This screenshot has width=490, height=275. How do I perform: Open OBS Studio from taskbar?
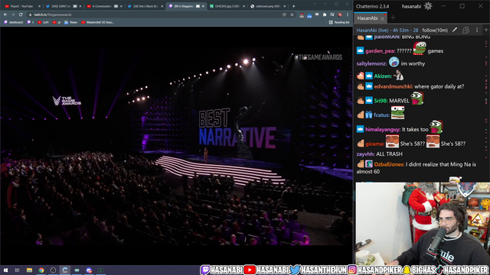tap(53, 270)
